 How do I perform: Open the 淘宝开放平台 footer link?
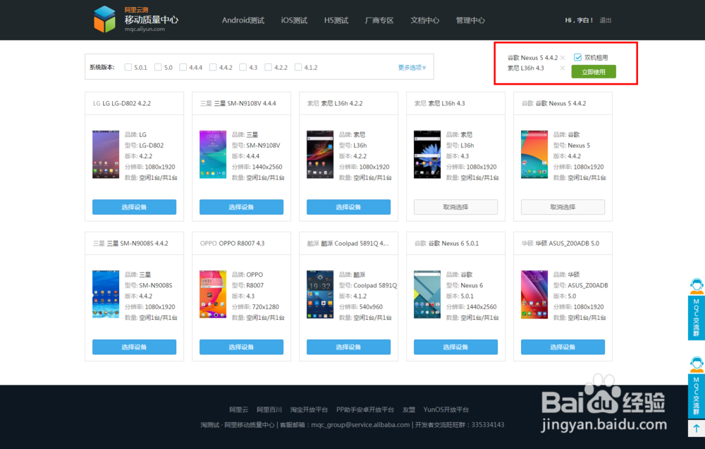(x=309, y=409)
